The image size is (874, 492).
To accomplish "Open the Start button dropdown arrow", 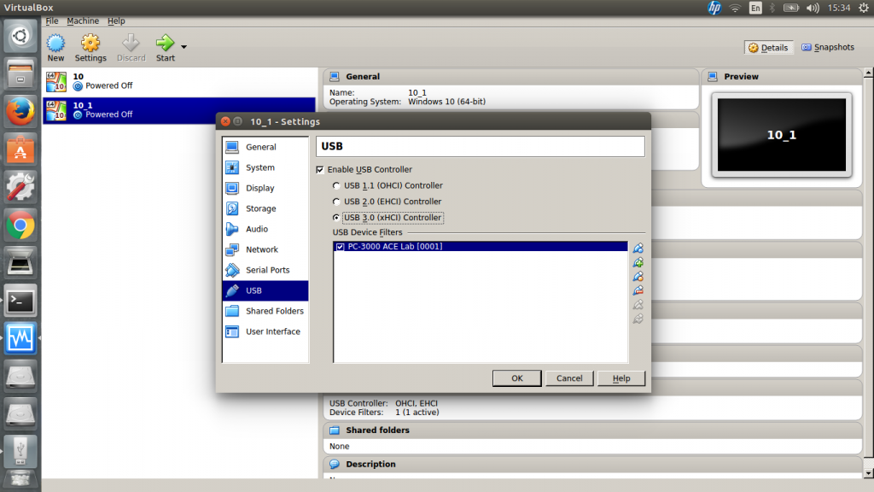I will coord(184,47).
